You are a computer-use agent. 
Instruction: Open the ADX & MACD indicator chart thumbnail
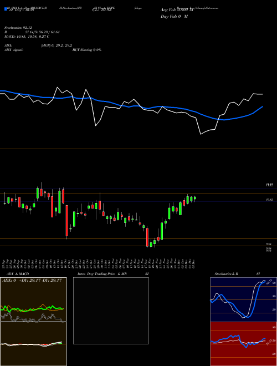point(33,322)
